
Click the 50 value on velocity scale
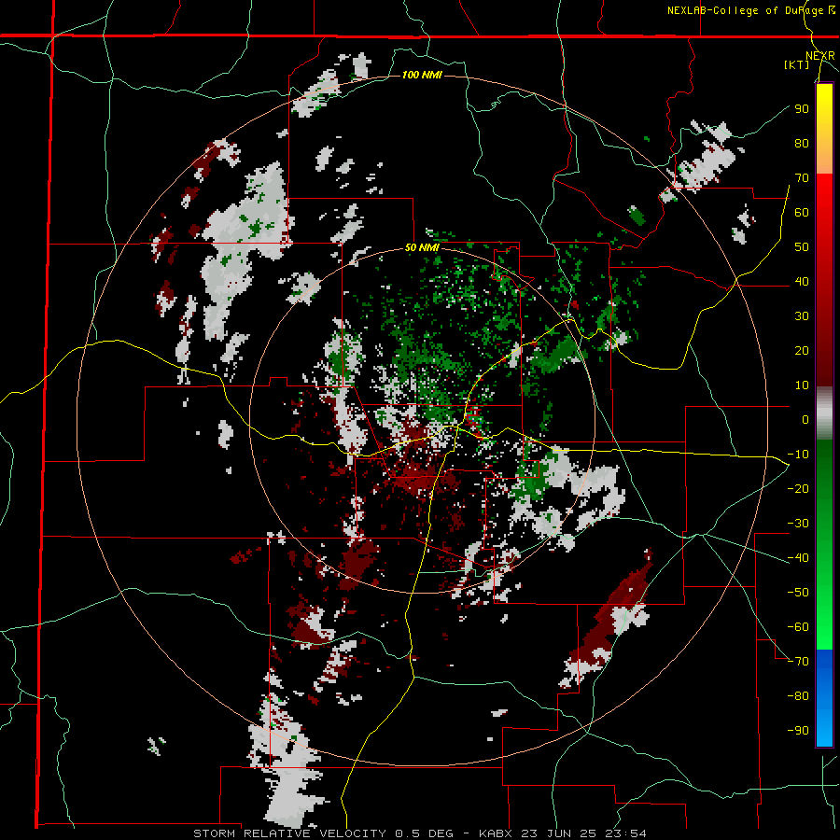802,247
